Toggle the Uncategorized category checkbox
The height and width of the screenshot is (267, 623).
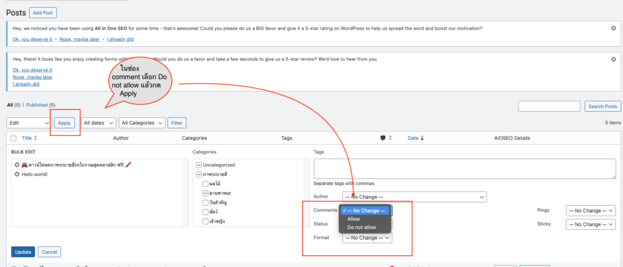199,165
